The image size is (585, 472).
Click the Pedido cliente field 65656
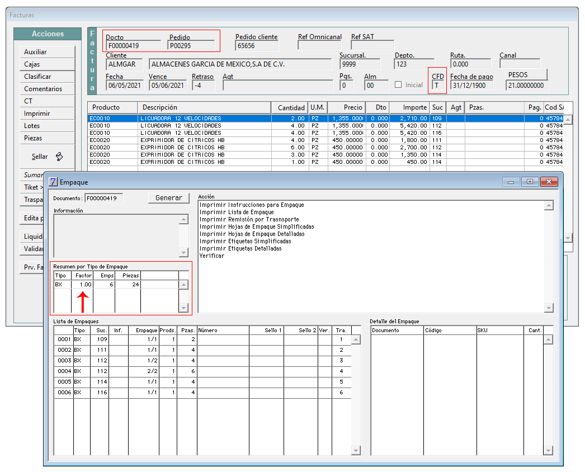click(x=257, y=45)
